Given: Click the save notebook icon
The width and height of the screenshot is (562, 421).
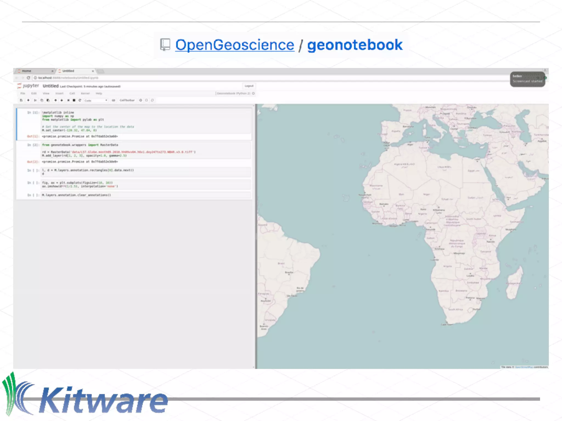Looking at the screenshot, I should pyautogui.click(x=21, y=100).
